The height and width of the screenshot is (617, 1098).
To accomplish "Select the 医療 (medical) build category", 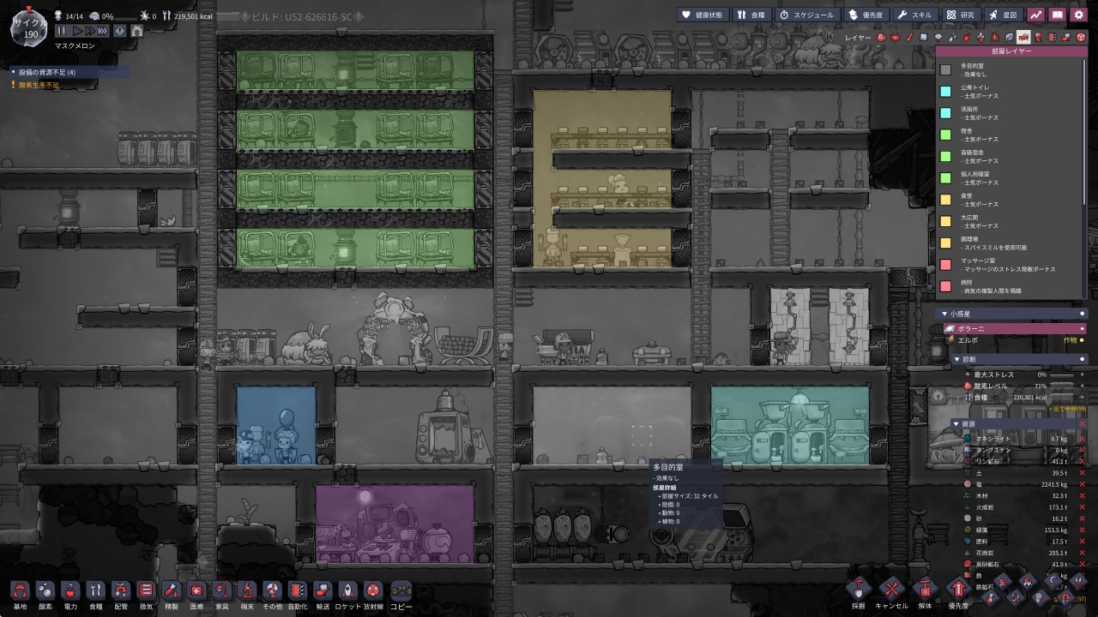I will 196,590.
